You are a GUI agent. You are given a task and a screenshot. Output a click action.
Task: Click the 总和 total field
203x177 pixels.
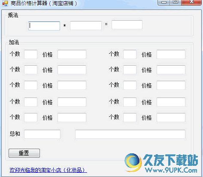[x=42, y=134]
